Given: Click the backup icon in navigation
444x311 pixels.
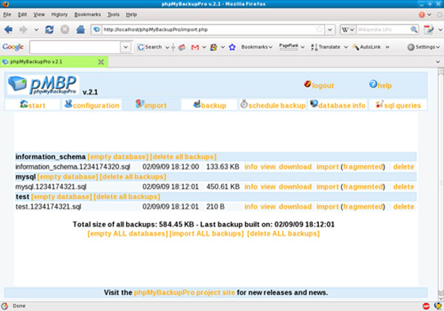Looking at the screenshot, I should click(x=197, y=104).
